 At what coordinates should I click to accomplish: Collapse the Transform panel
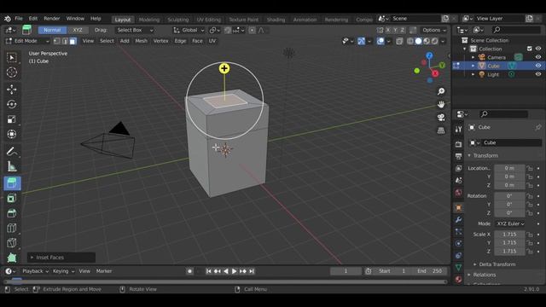(469, 155)
